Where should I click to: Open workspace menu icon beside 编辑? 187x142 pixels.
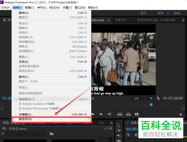click(x=168, y=13)
